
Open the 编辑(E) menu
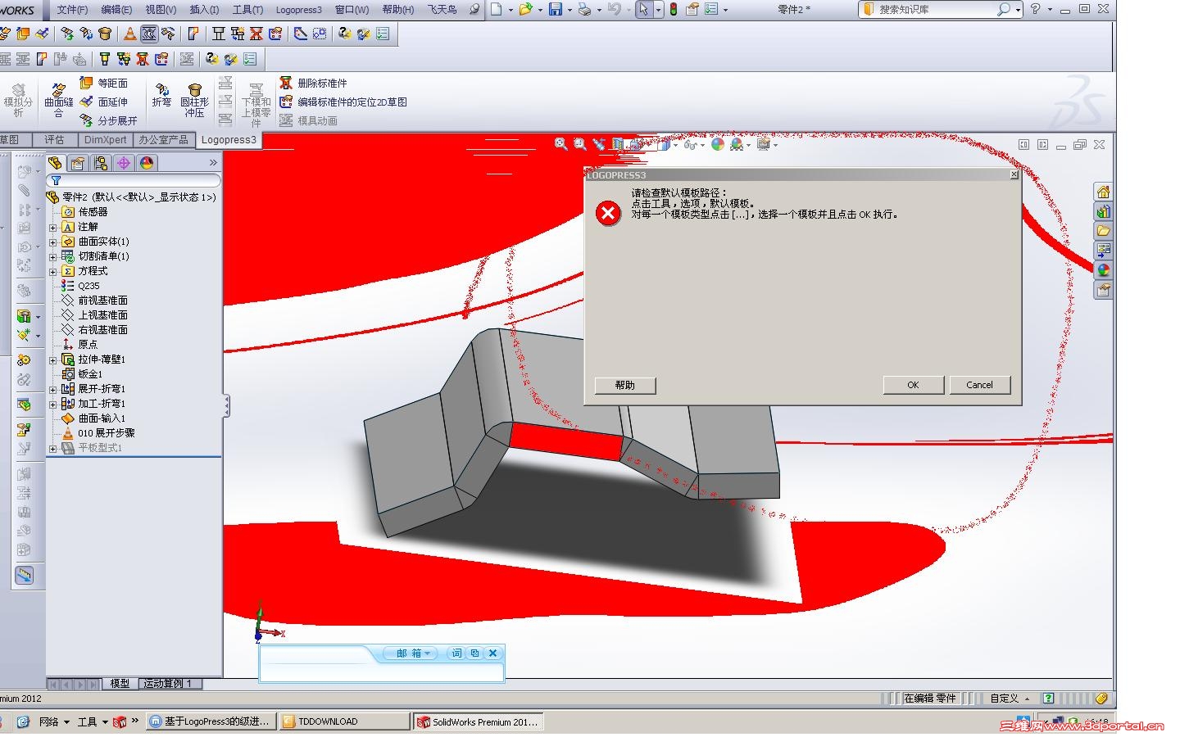click(x=116, y=10)
